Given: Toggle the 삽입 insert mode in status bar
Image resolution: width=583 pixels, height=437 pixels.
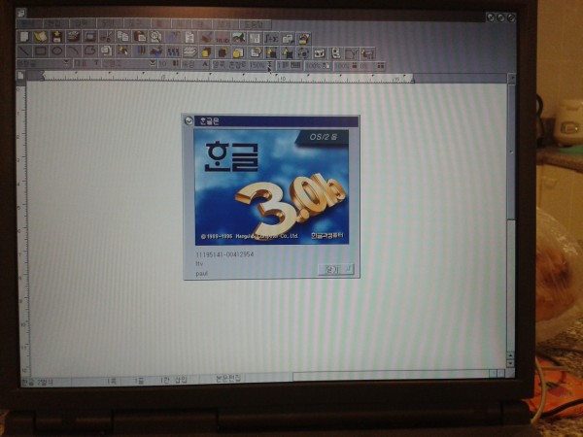Looking at the screenshot, I should point(181,380).
